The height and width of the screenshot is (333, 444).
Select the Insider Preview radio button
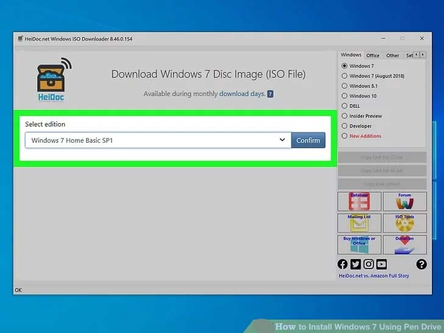pos(345,116)
